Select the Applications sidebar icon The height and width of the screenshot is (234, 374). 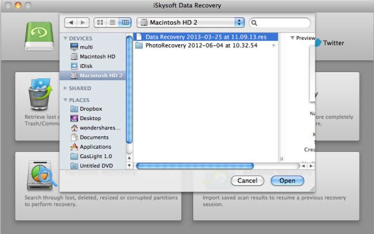pyautogui.click(x=74, y=147)
